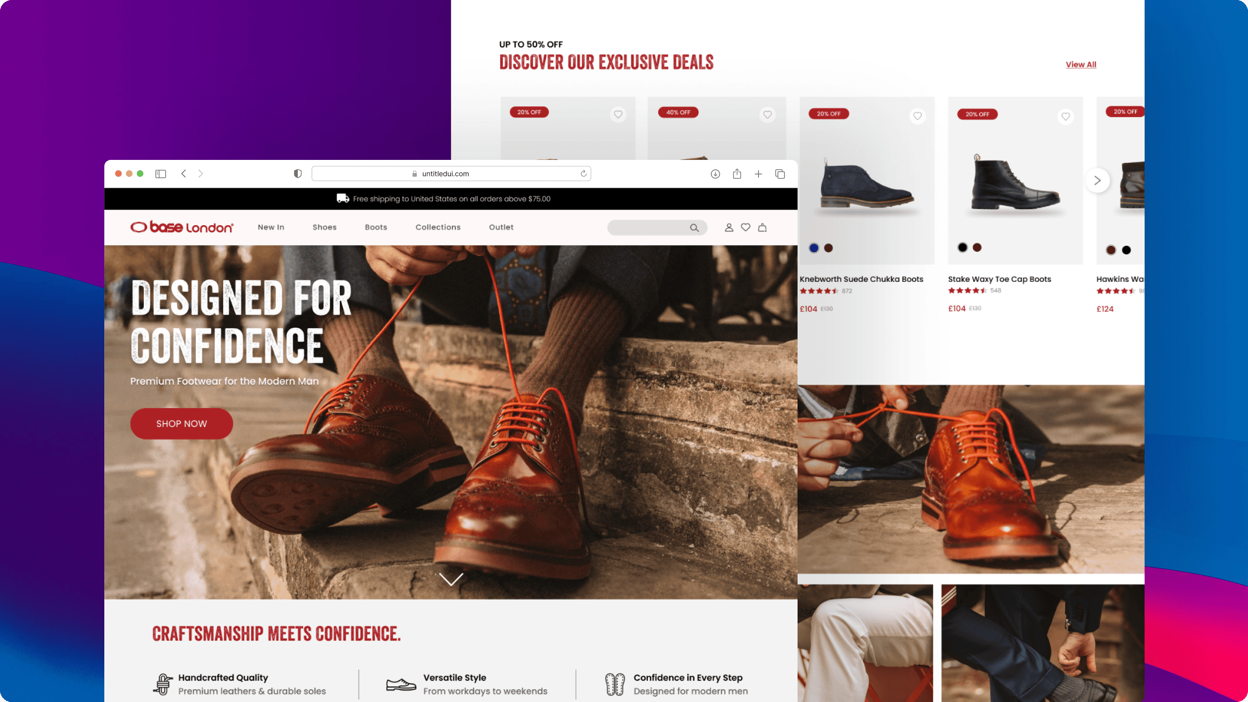Show the Safari sidebar
1248x702 pixels.
(x=161, y=174)
